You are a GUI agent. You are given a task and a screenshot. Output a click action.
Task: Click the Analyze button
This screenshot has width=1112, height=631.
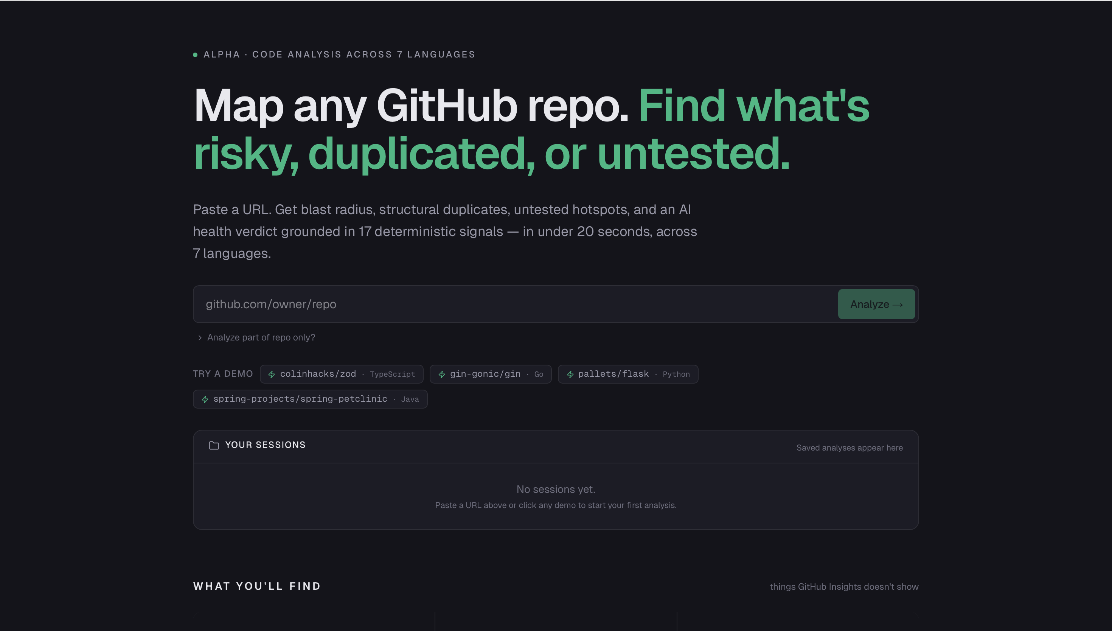point(876,304)
